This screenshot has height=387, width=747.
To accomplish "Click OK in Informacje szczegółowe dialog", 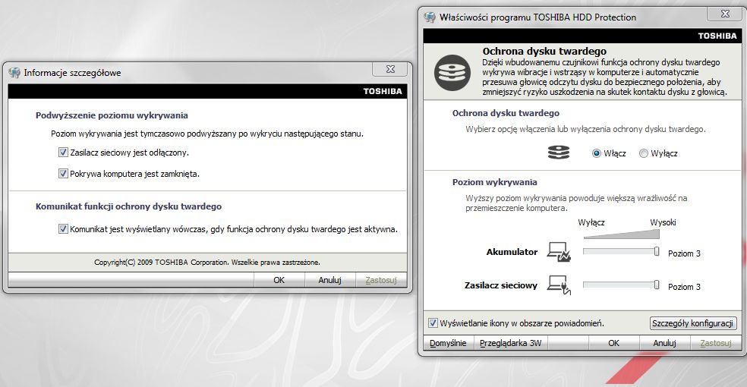I will pos(279,280).
